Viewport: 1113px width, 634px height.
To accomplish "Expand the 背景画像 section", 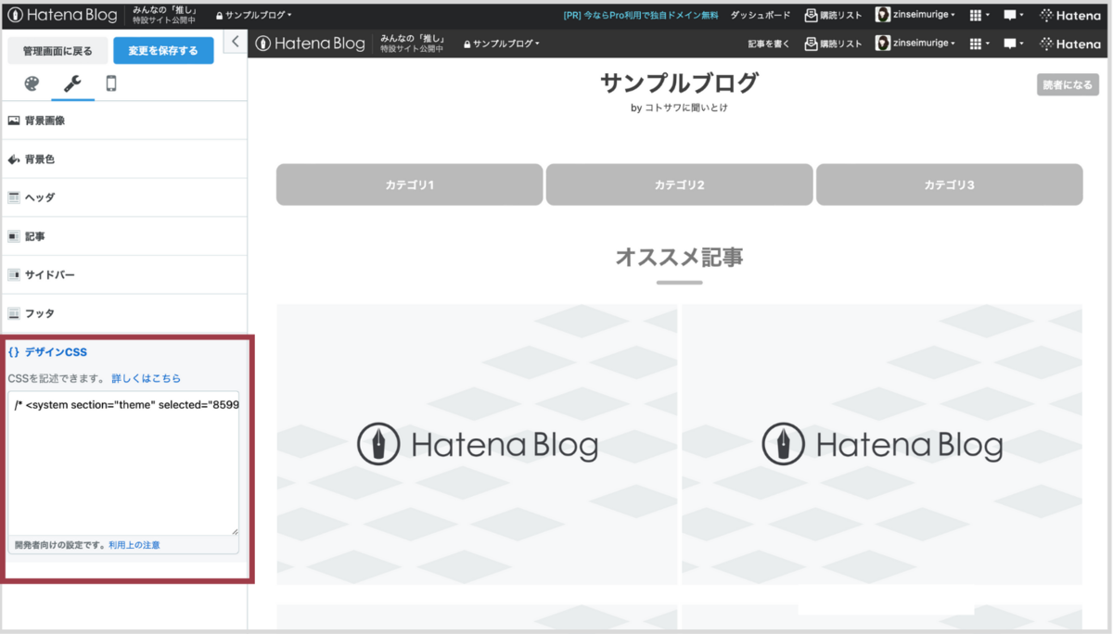I will [x=124, y=120].
